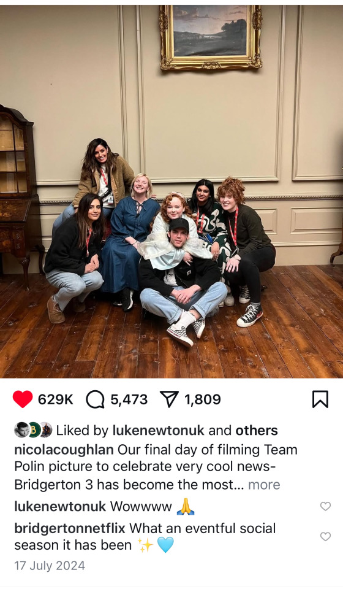Viewport: 343px width, 589px height.
Task: Unlike the post with red heart
Action: click(x=23, y=399)
